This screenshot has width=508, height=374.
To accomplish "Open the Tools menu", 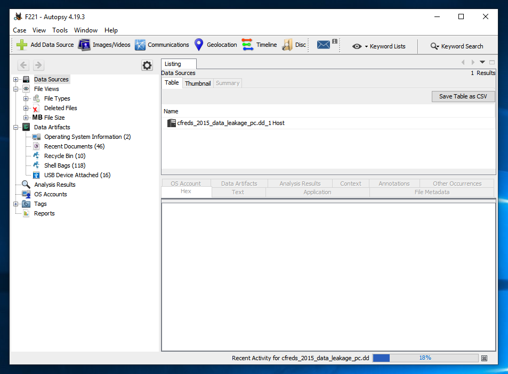I will [x=60, y=30].
